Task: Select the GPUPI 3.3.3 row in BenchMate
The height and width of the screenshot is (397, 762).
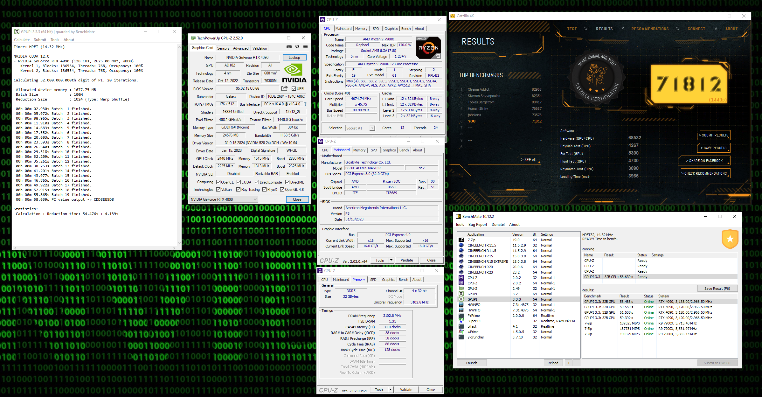Action: [x=518, y=299]
